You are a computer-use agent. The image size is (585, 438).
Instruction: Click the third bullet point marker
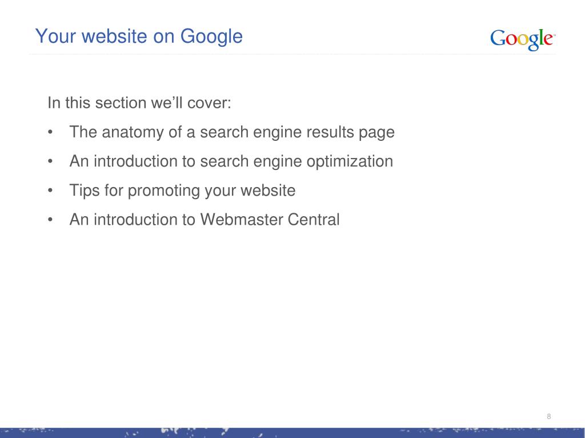tap(50, 190)
